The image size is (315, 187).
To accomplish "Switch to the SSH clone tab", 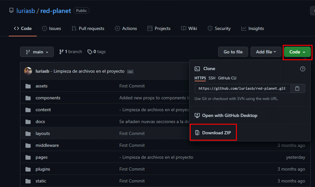I will (212, 78).
